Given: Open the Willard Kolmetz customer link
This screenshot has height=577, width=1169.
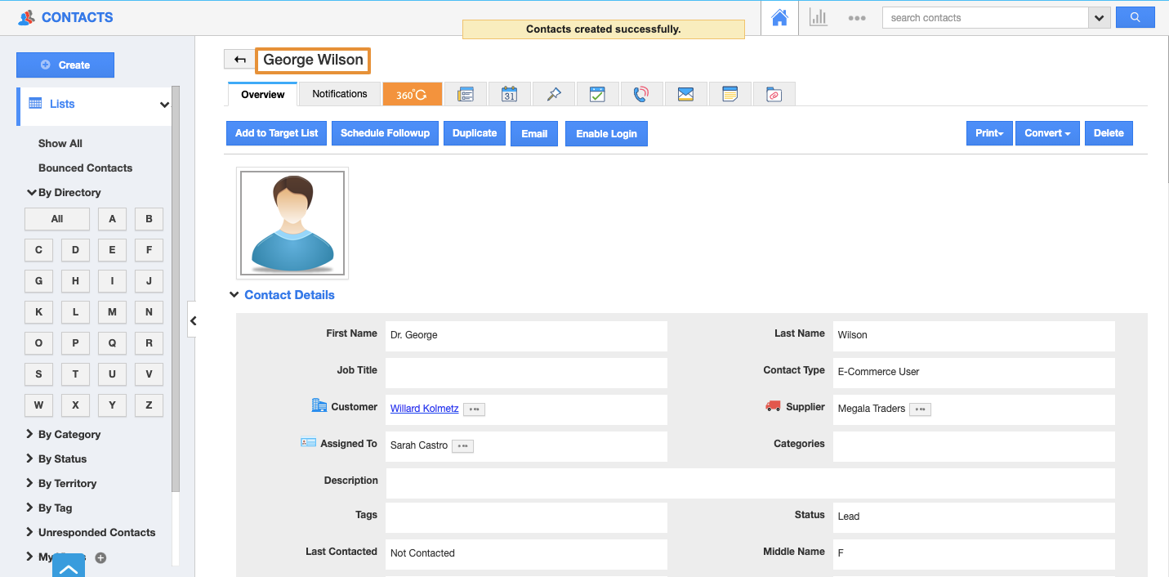Looking at the screenshot, I should [x=424, y=409].
